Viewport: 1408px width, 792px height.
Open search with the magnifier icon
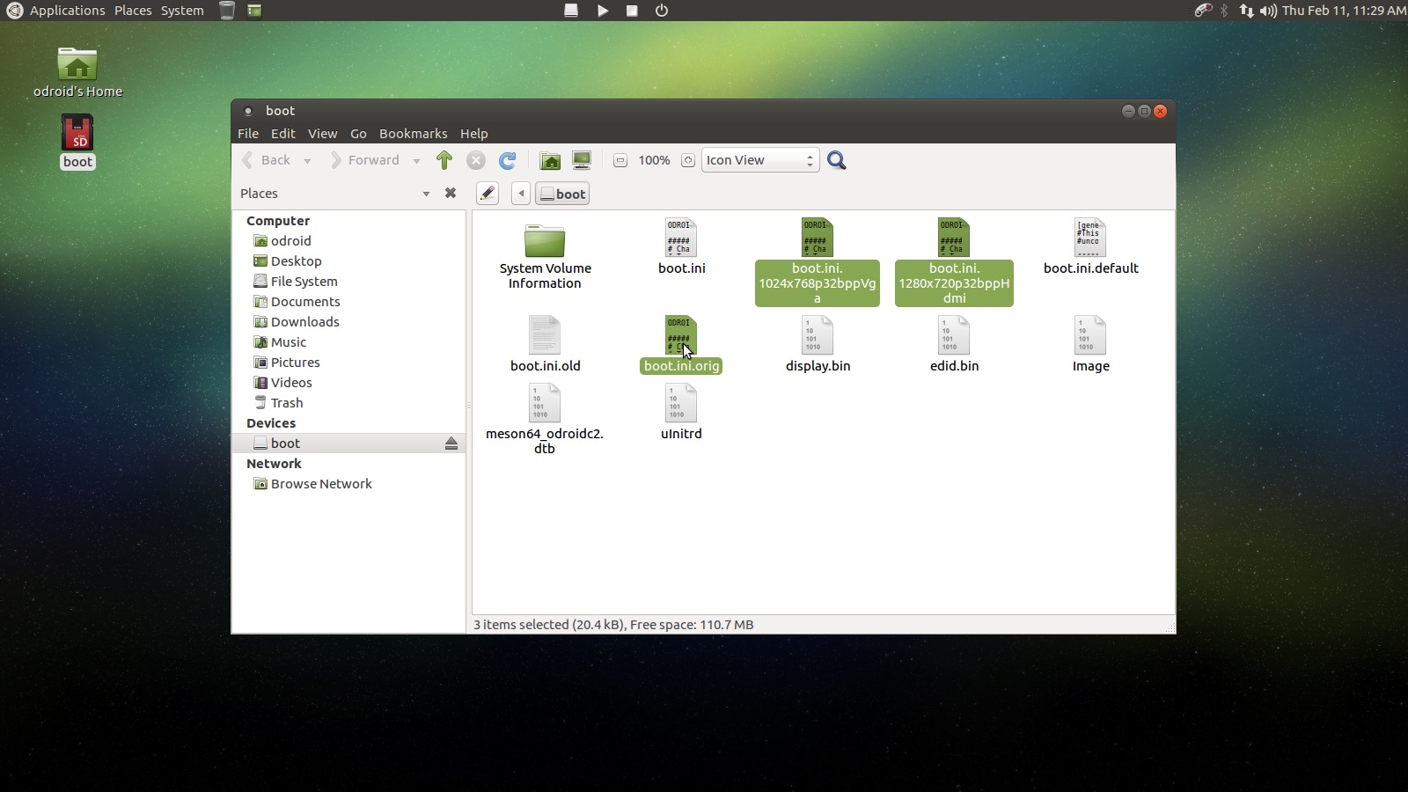tap(836, 160)
